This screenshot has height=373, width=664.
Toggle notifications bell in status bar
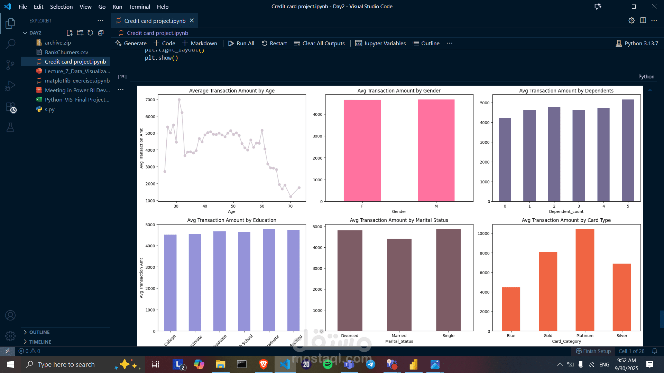(x=654, y=351)
